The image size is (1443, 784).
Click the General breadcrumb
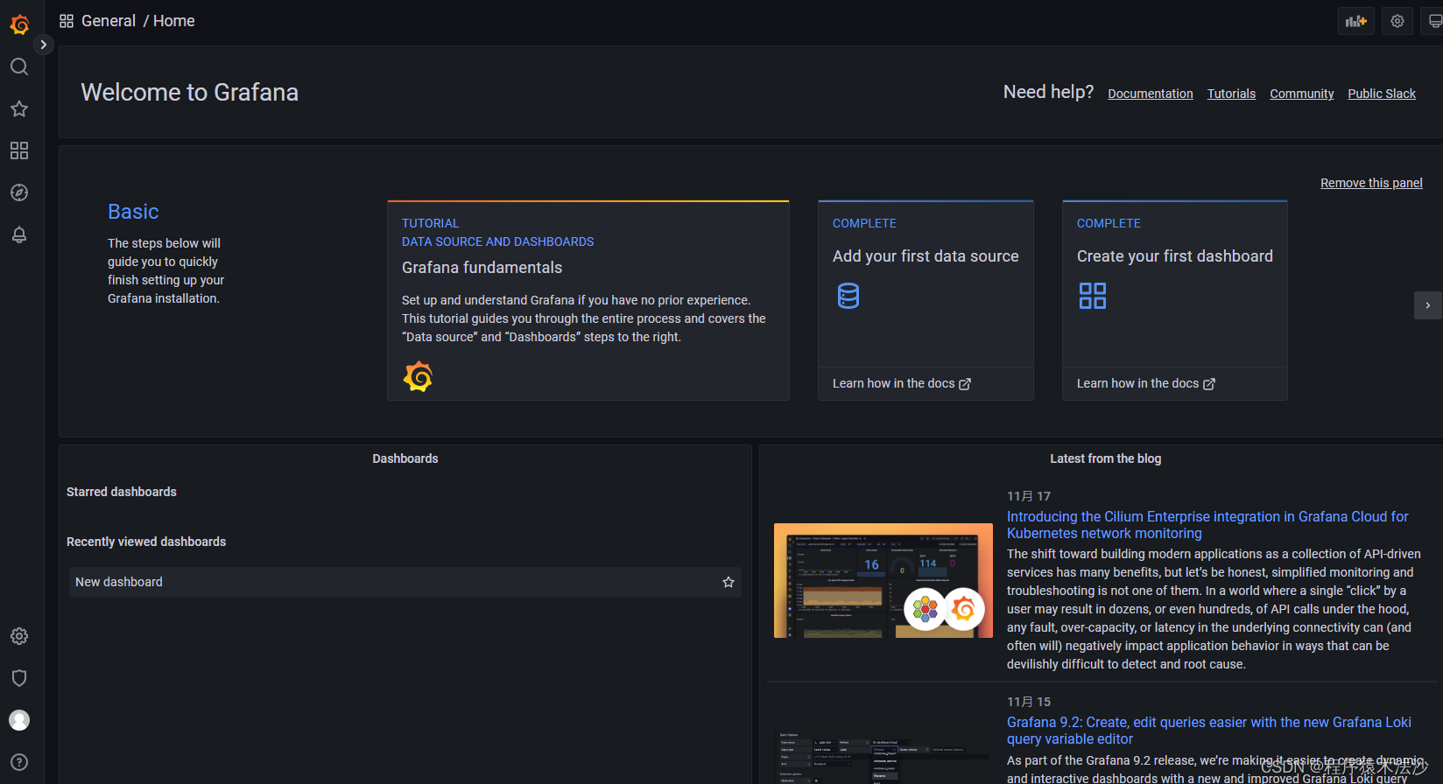click(x=109, y=21)
